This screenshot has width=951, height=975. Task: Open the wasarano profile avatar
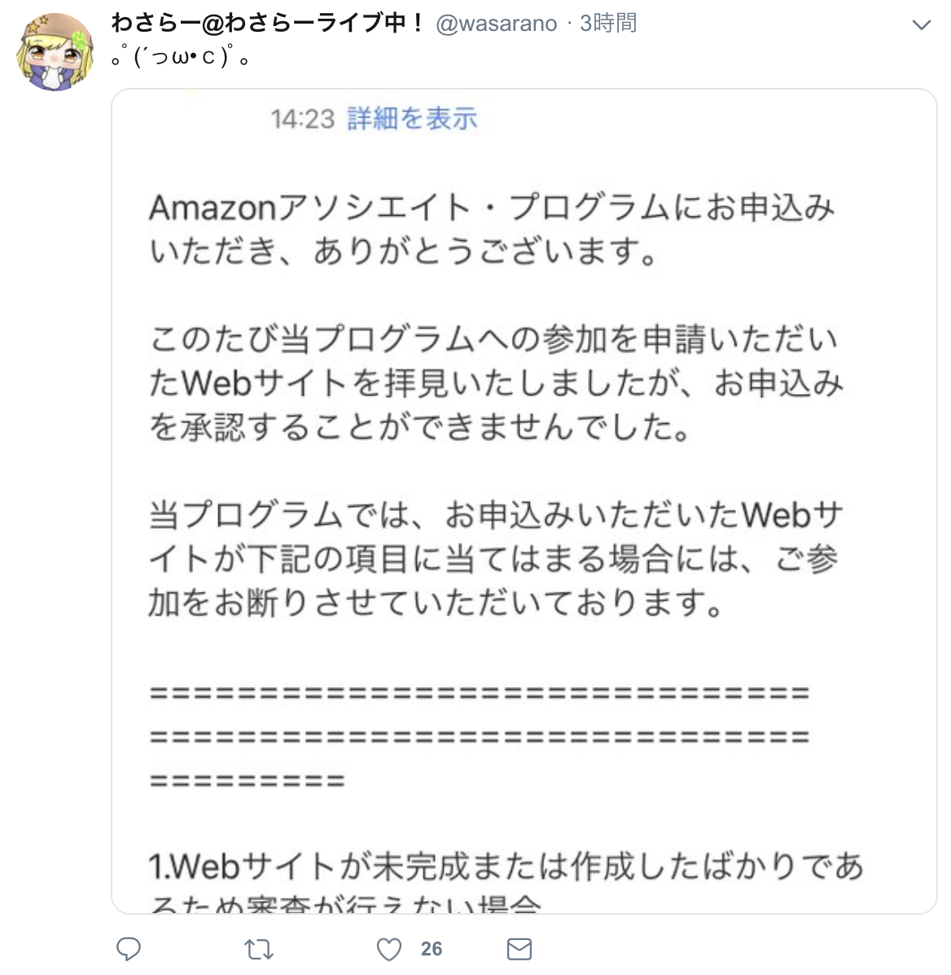pyautogui.click(x=56, y=52)
